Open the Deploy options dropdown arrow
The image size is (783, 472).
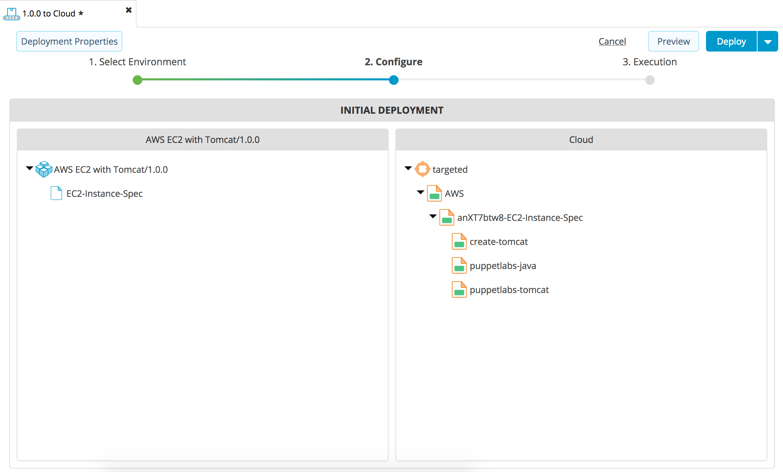coord(768,41)
